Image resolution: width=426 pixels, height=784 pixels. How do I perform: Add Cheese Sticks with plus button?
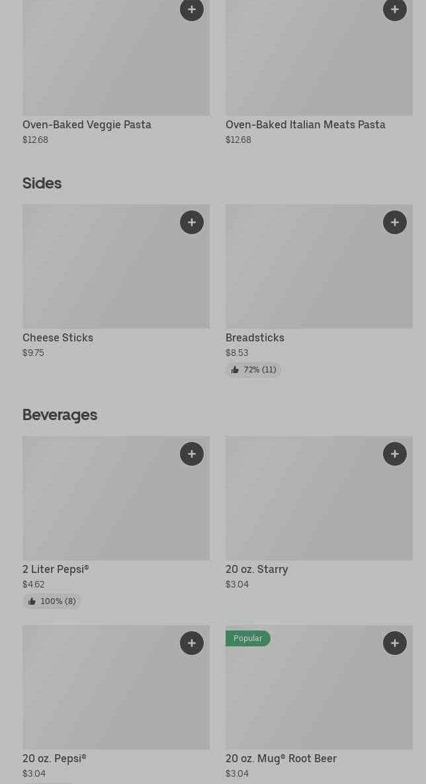[x=192, y=222]
